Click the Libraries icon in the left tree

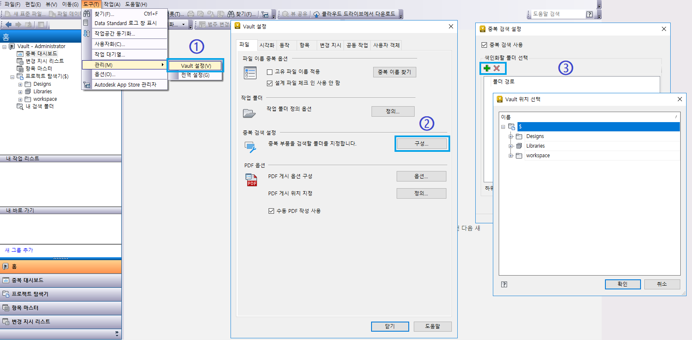pos(28,92)
